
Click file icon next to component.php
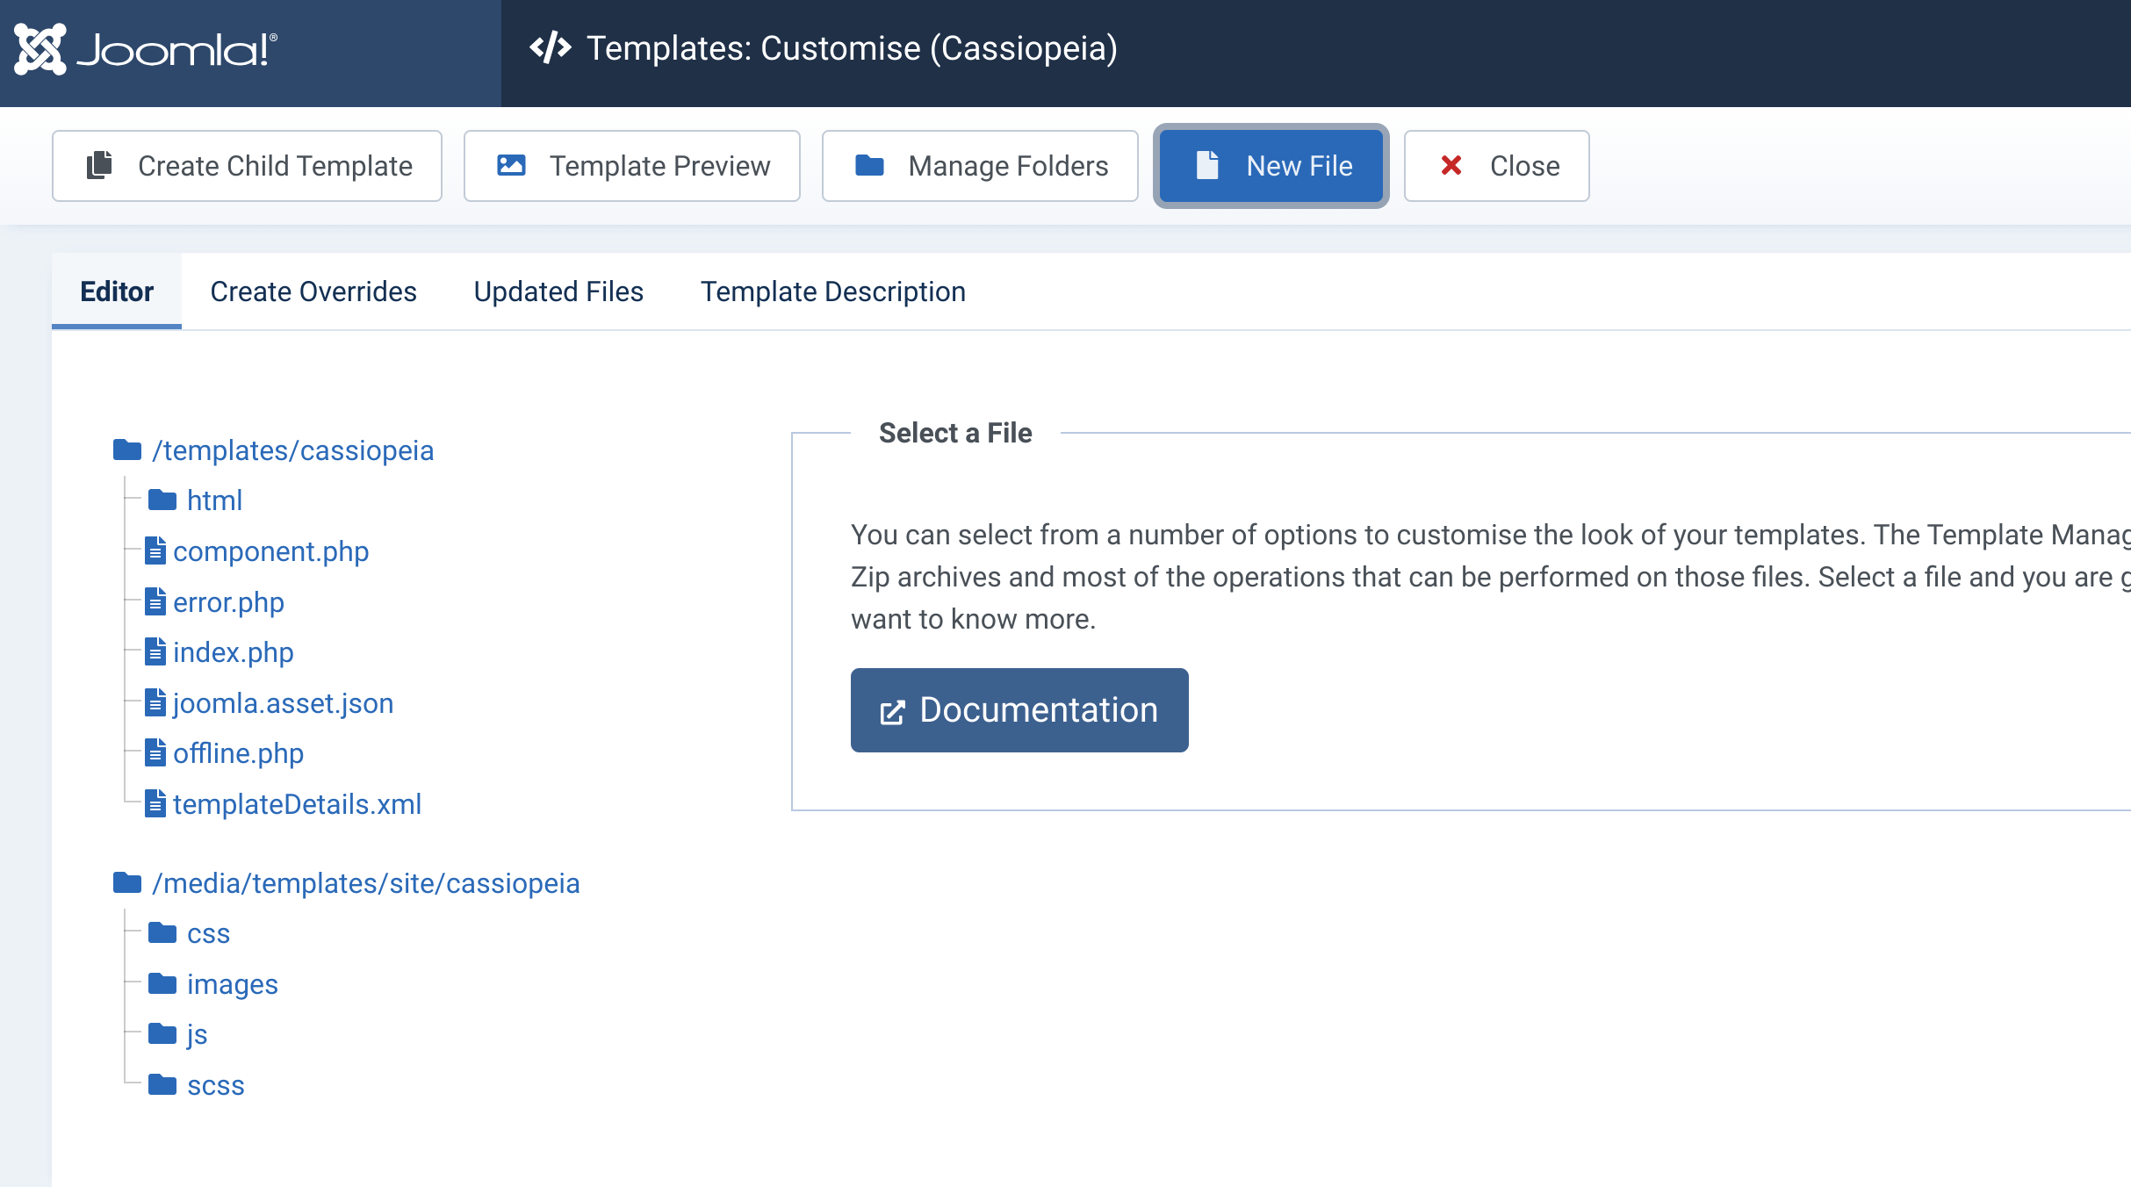[155, 550]
